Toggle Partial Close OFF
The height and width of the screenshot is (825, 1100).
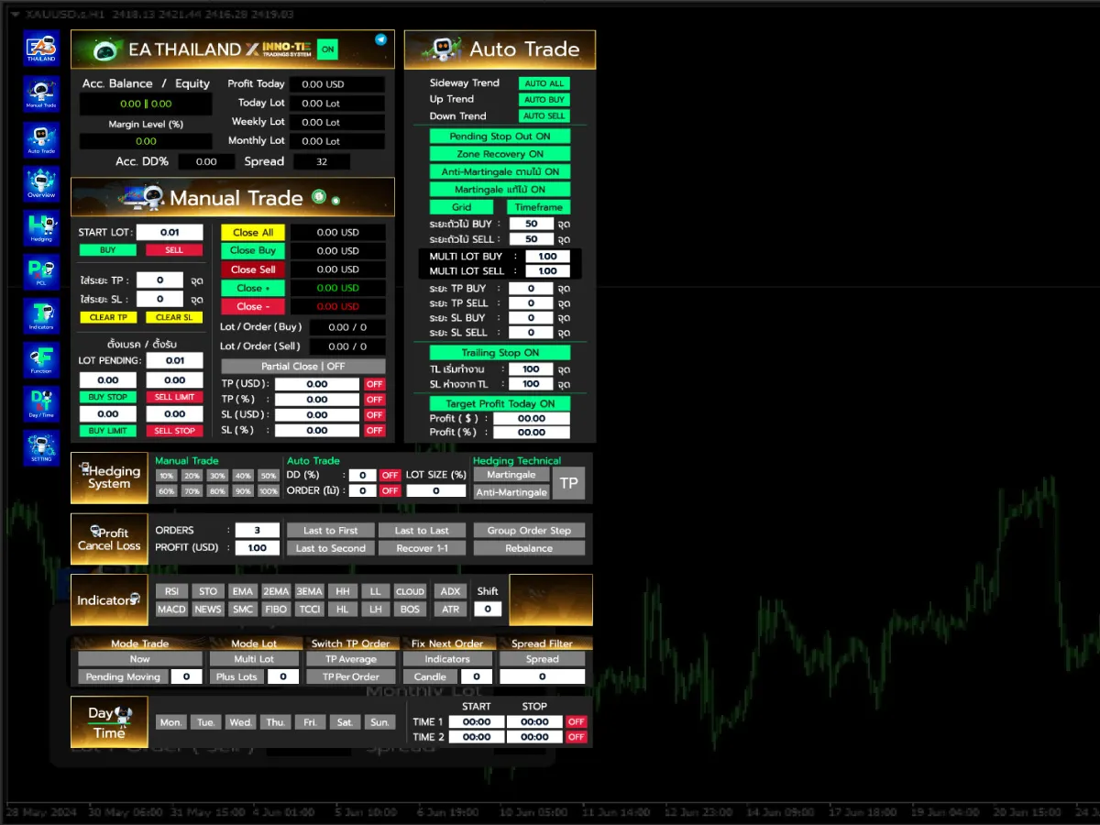click(x=302, y=366)
